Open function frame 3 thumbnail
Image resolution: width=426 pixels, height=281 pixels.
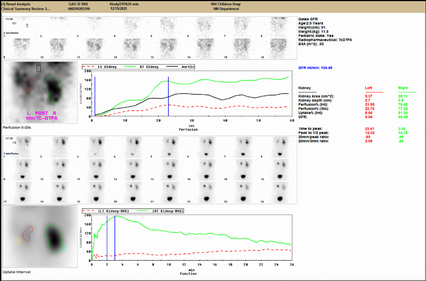click(x=95, y=147)
